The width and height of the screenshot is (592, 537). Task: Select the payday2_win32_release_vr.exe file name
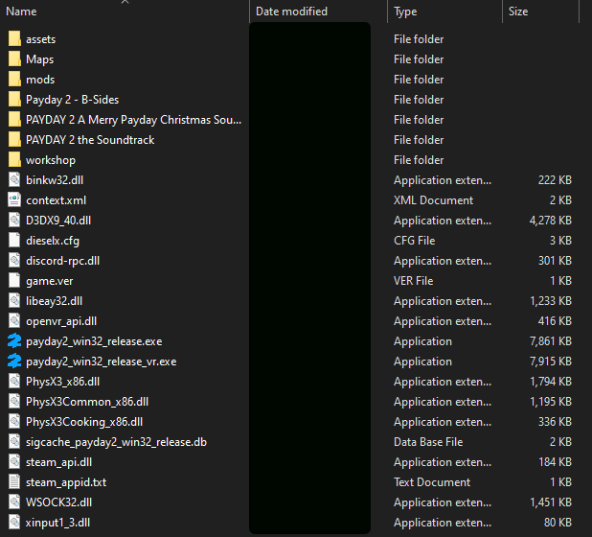click(102, 362)
